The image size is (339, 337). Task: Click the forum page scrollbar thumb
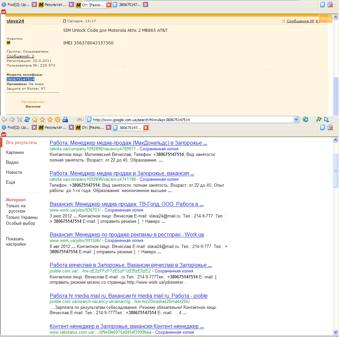(x=336, y=96)
